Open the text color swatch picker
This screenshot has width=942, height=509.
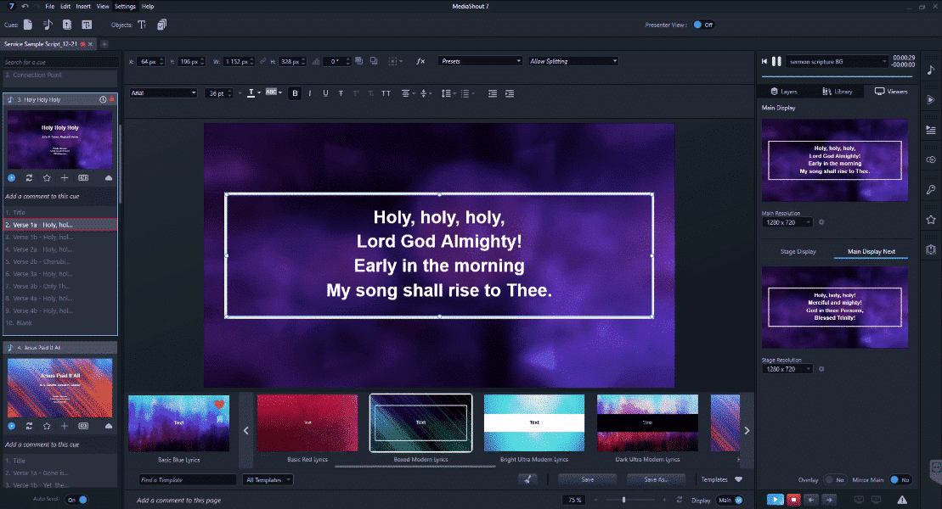[251, 93]
